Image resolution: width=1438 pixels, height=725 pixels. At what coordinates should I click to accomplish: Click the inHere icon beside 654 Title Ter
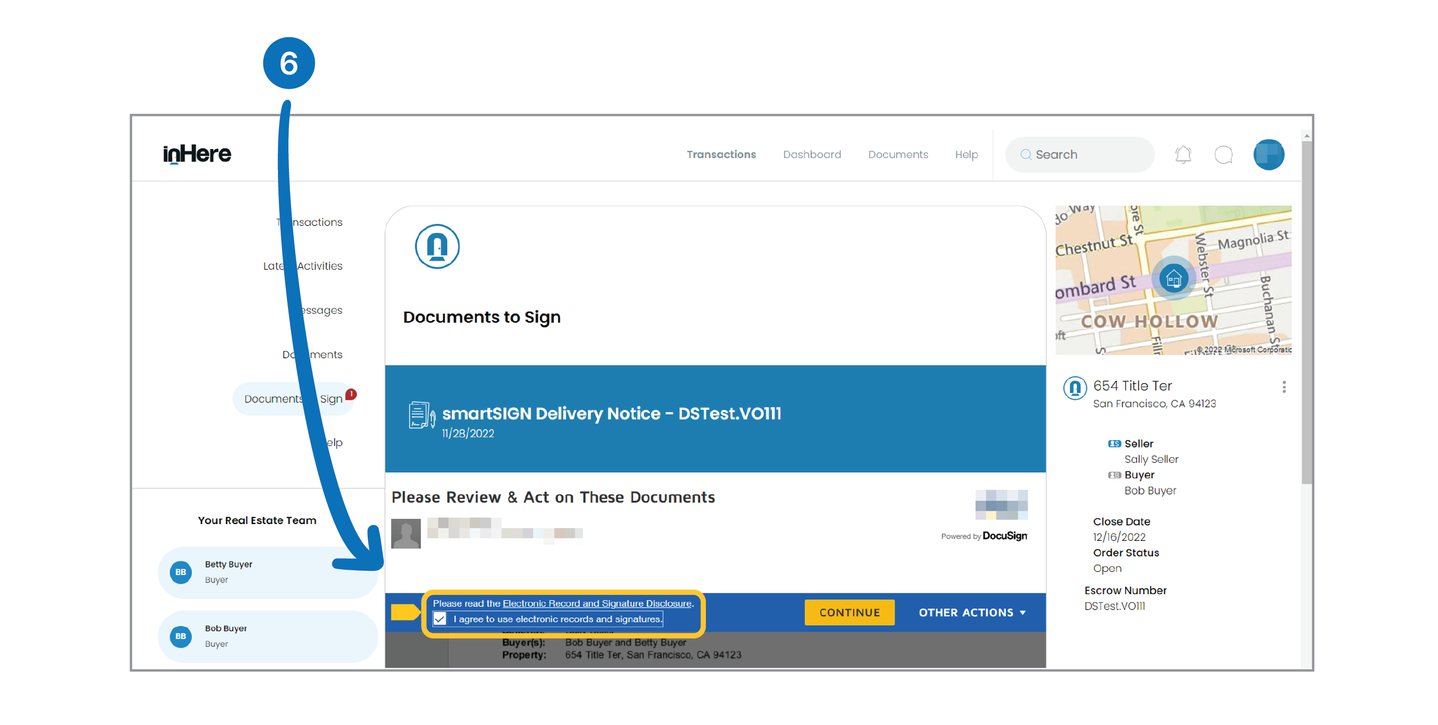pyautogui.click(x=1075, y=389)
